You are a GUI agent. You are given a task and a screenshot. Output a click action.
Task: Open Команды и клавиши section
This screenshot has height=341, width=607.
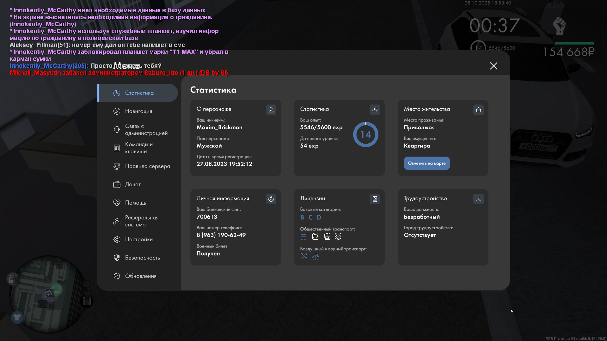pos(138,148)
